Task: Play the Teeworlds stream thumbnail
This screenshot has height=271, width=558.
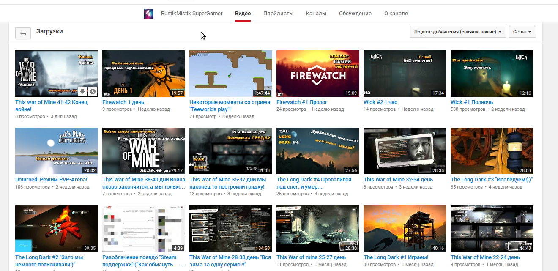Action: [231, 74]
